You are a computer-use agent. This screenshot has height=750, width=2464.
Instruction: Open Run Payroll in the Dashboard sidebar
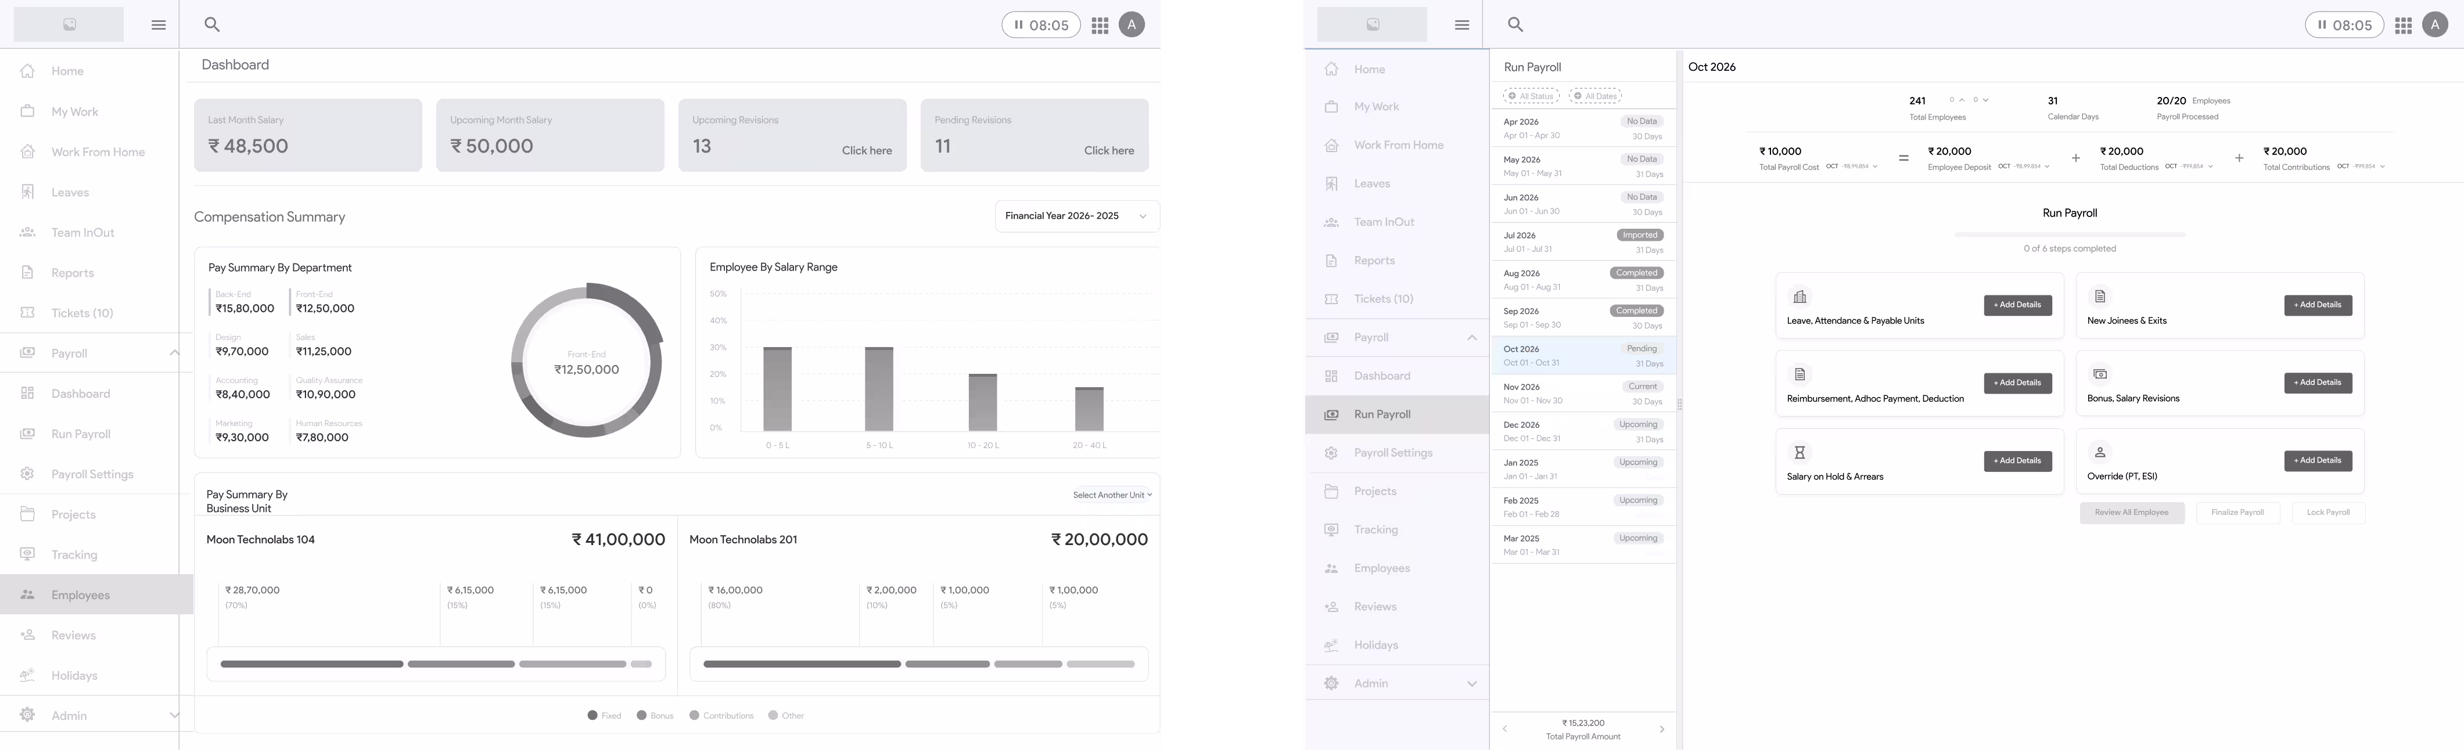point(90,434)
